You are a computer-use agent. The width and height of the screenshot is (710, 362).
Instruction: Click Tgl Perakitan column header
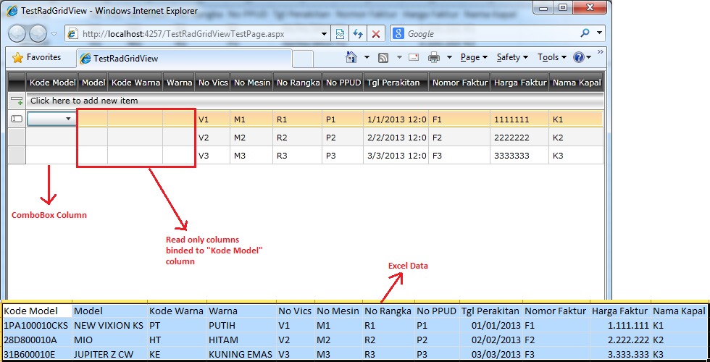pos(396,83)
